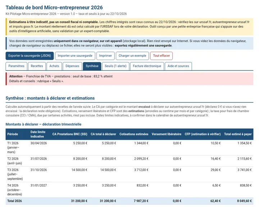Go to the Dépenses tab

[72, 66]
